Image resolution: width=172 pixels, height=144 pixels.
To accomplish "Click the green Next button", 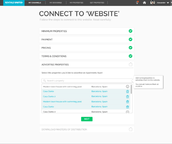I will [87, 119].
